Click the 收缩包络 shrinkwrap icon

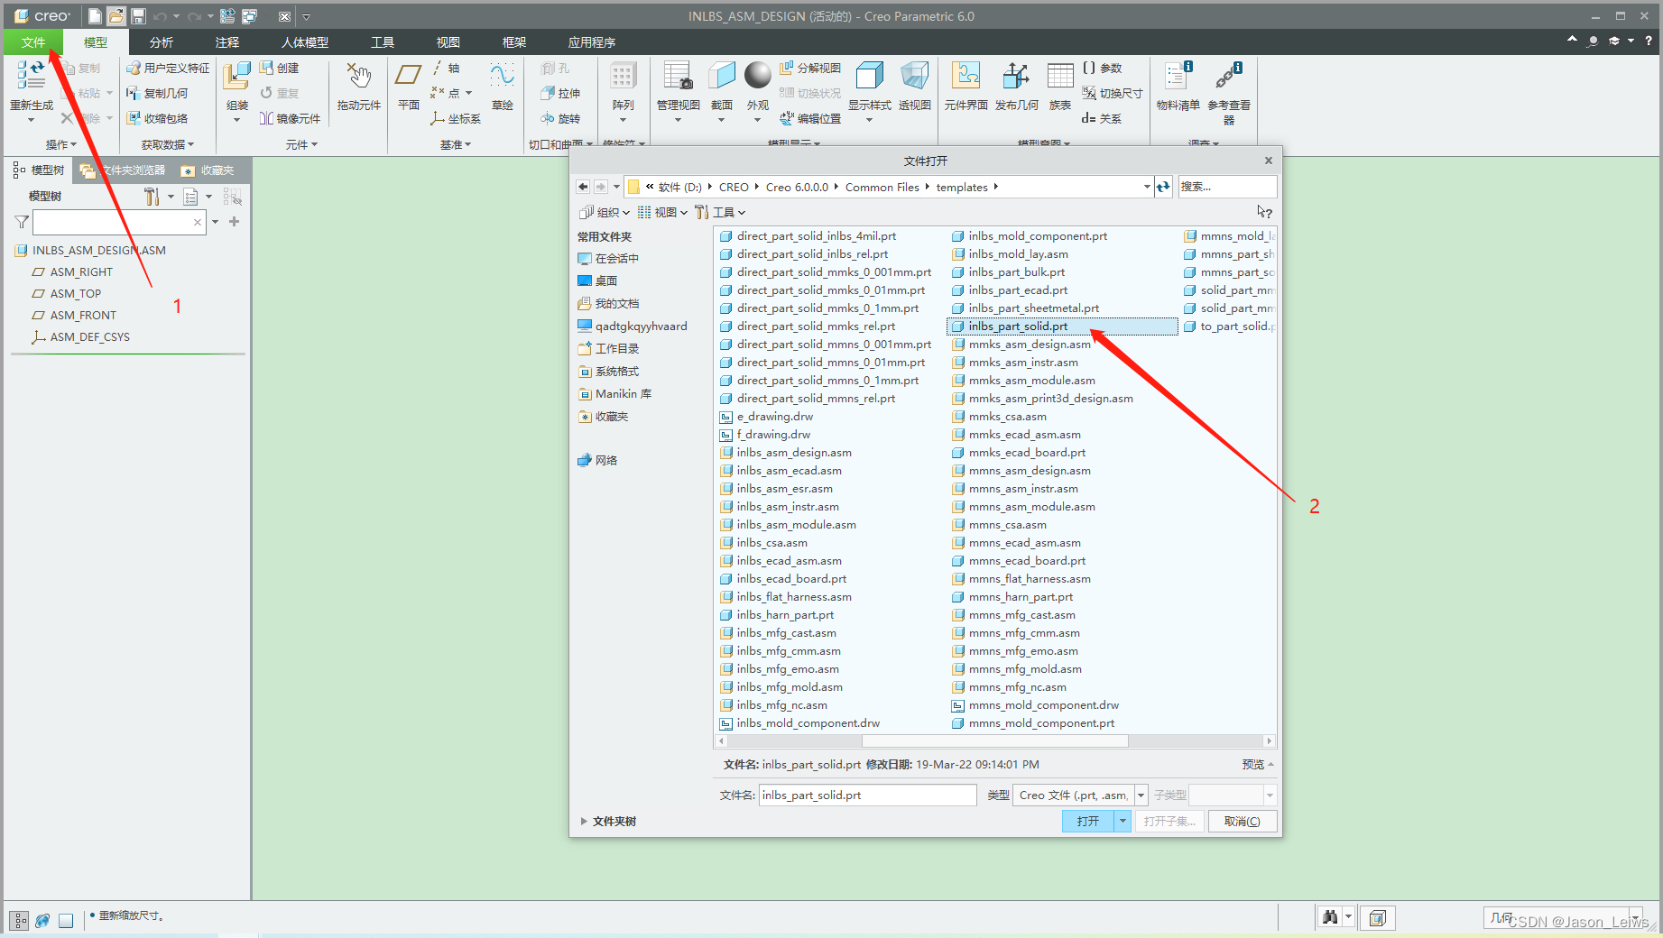[x=134, y=118]
